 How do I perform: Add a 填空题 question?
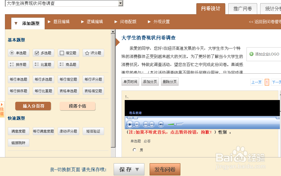point(68,53)
